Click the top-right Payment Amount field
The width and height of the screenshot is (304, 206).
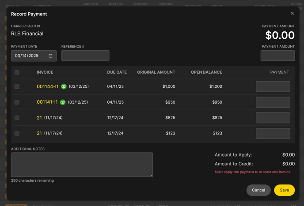click(x=277, y=56)
